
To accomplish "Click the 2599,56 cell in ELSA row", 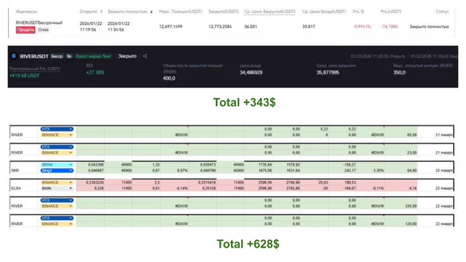I will coord(265,183).
